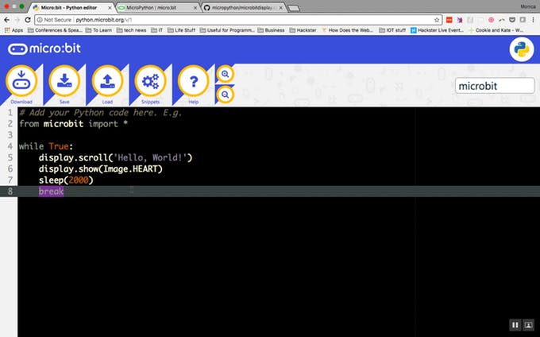540x337 pixels.
Task: View the Not Secure site info
Action: [x=55, y=20]
